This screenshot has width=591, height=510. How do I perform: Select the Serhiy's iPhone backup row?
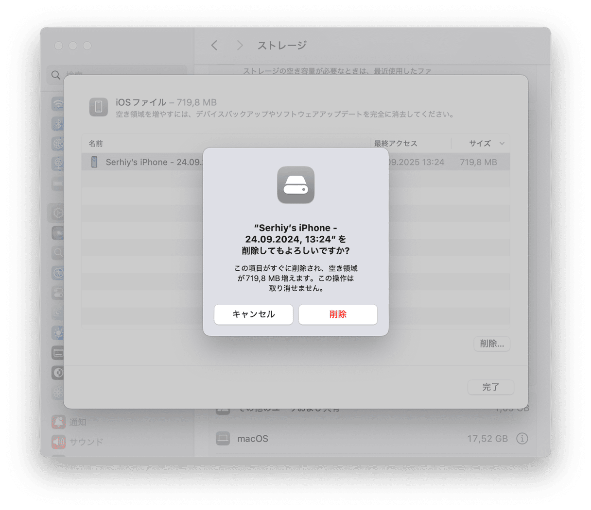(x=296, y=162)
